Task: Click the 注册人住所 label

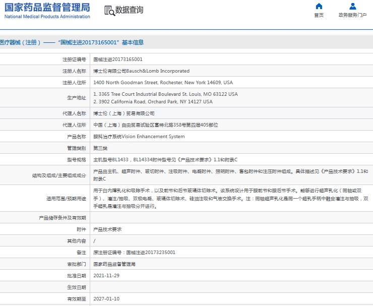Action: pos(74,83)
